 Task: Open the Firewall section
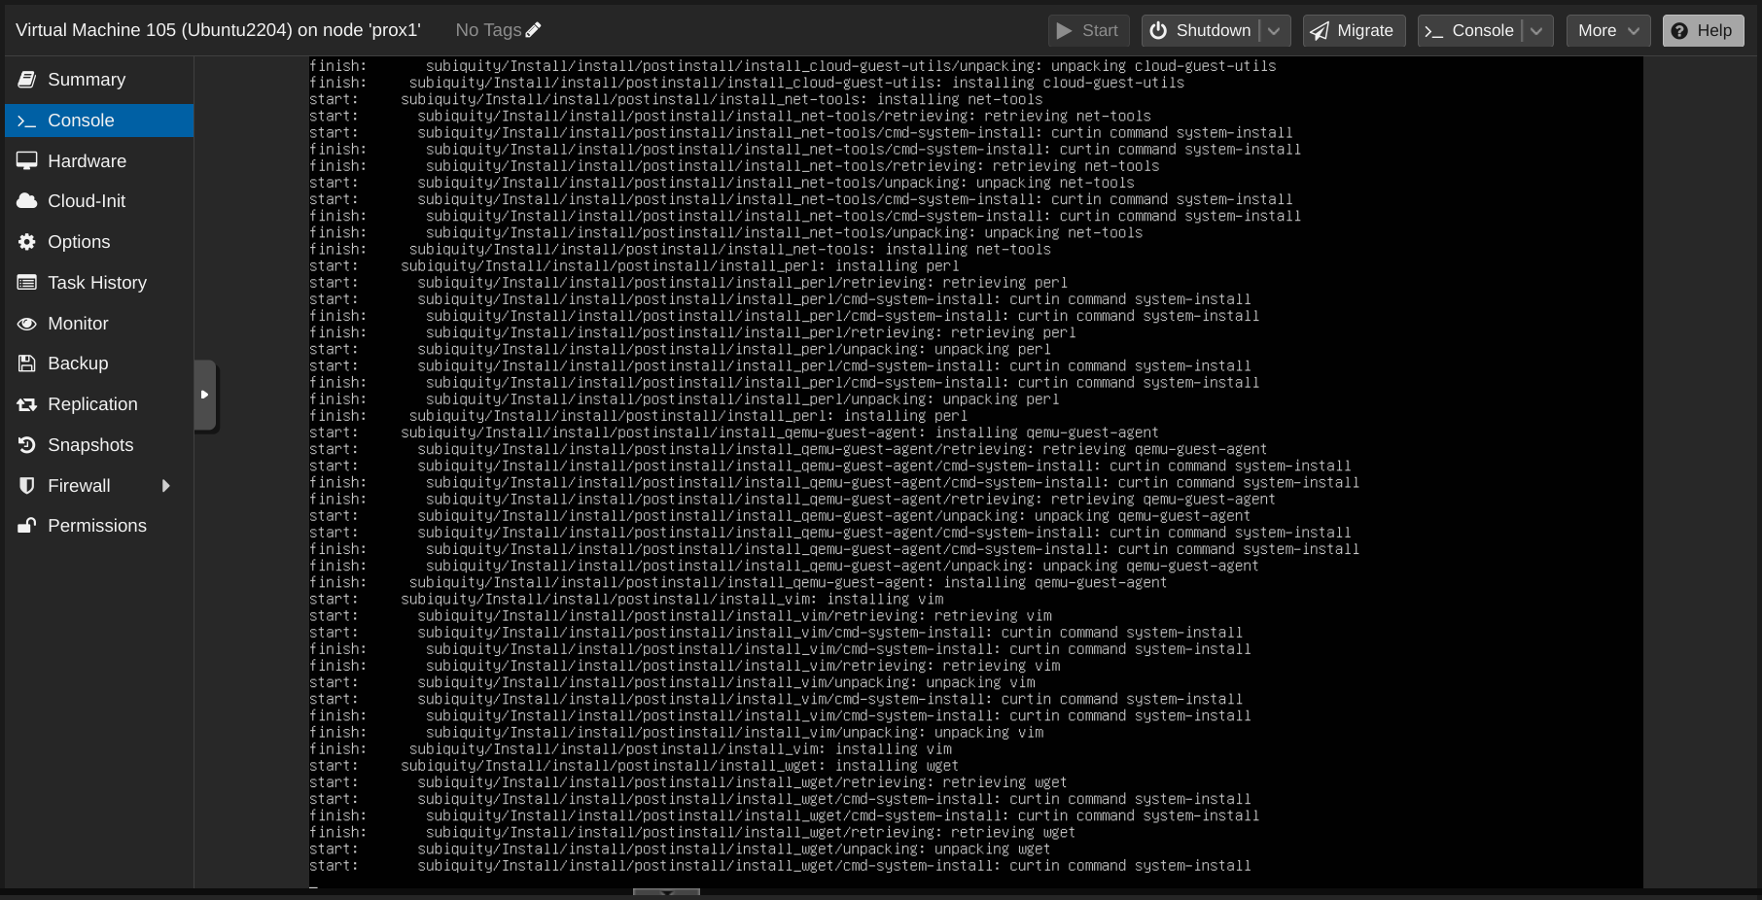(x=99, y=486)
